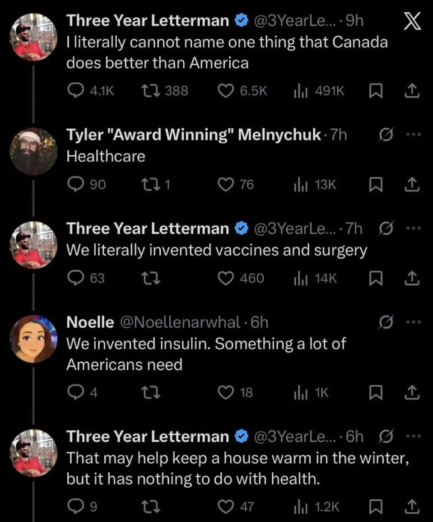433x522 pixels.
Task: Open more options on vaccines and surgery tweet
Action: [413, 229]
